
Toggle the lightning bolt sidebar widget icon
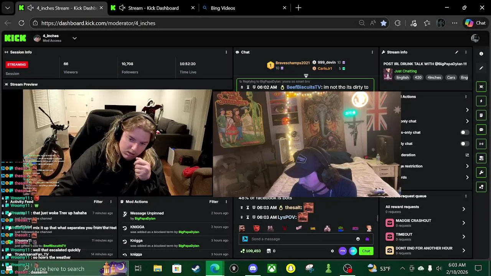481,101
